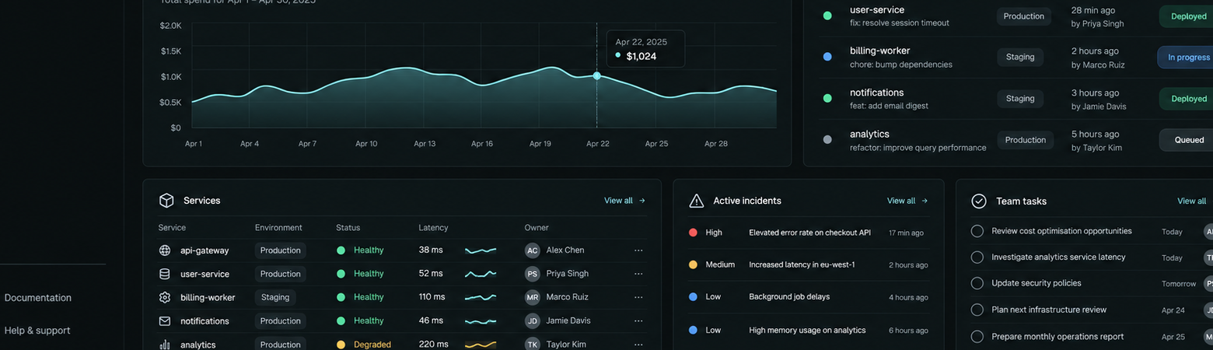
Task: Open more options for api-gateway row
Action: [638, 250]
